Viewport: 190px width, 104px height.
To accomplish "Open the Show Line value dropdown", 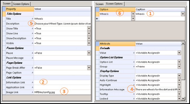I will pyautogui.click(x=89, y=33).
